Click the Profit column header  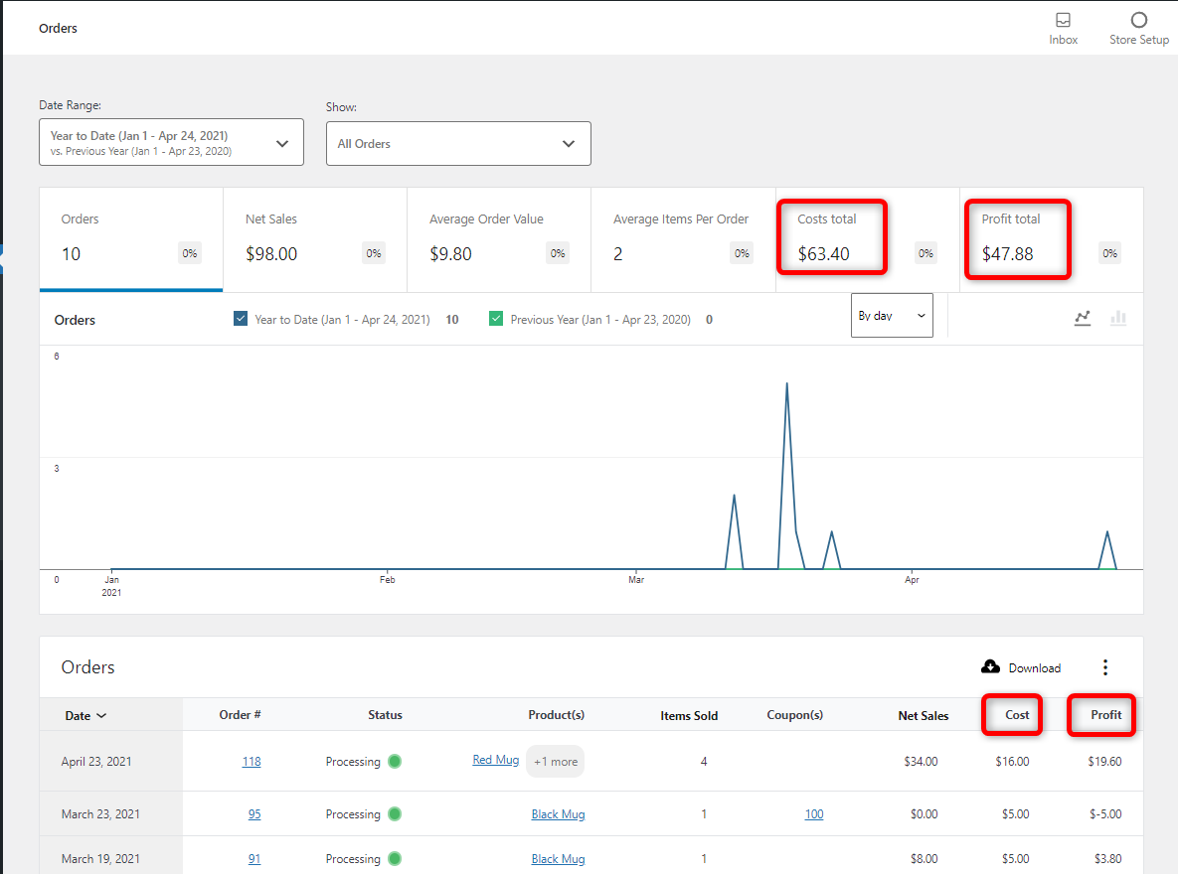coord(1105,715)
